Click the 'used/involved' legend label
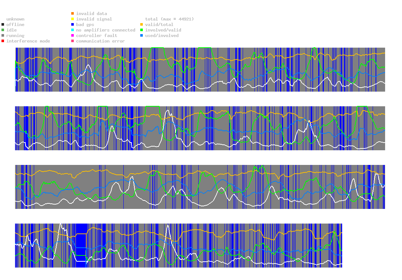The height and width of the screenshot is (280, 402). pos(162,36)
